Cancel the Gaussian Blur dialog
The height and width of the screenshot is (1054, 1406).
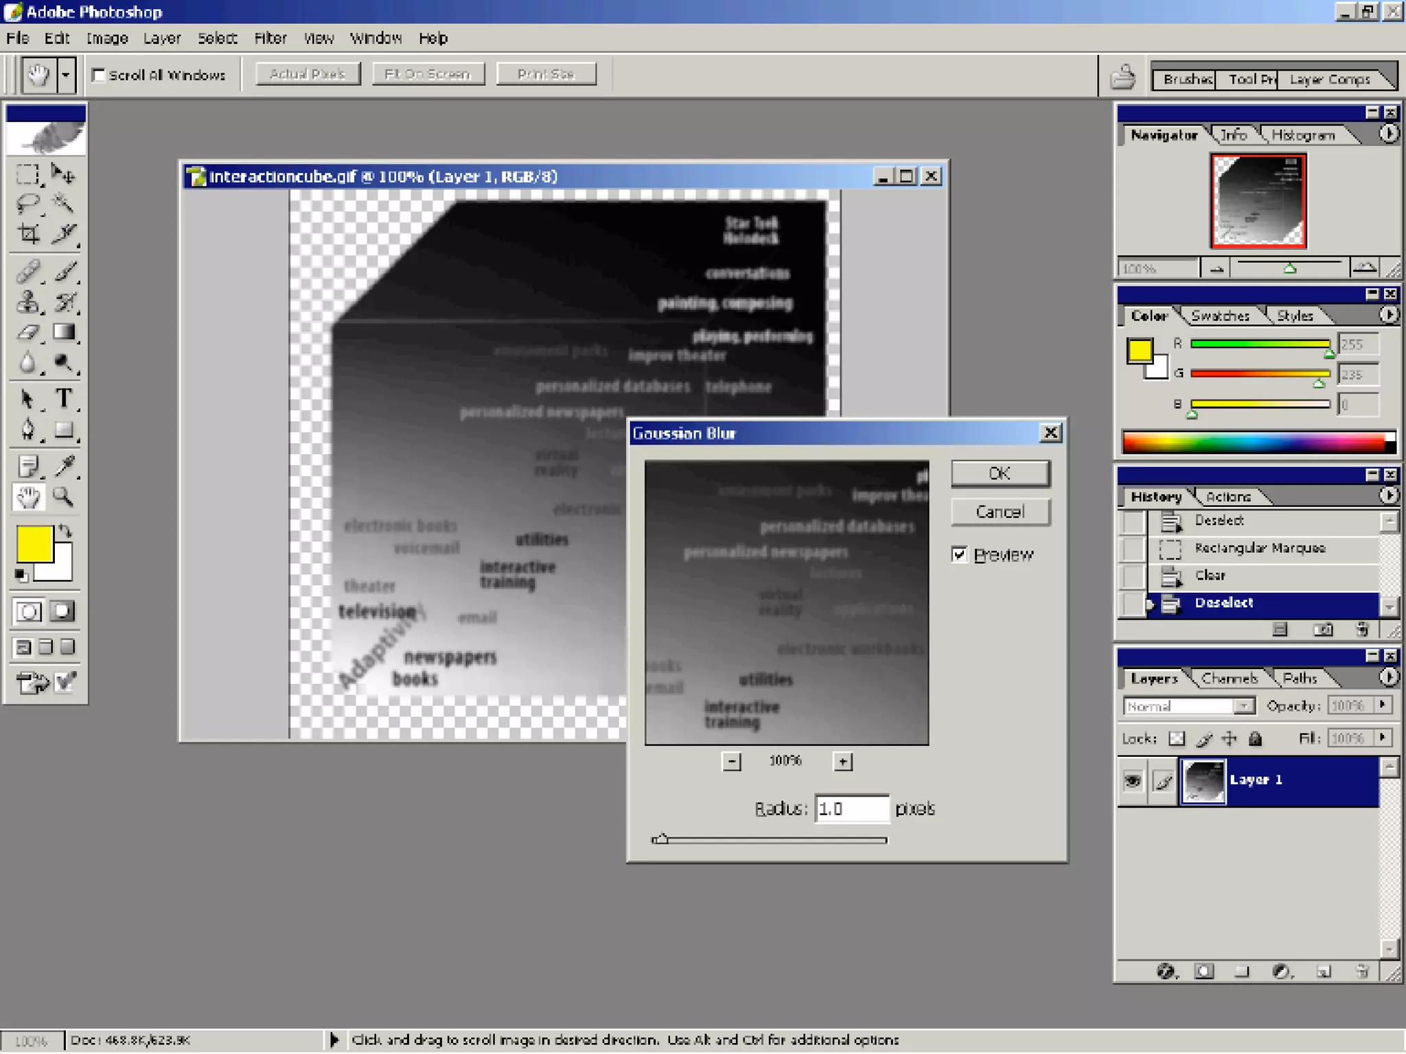tap(1000, 512)
